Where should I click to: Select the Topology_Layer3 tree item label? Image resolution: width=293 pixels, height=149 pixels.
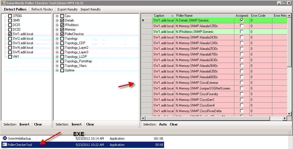pyautogui.click(x=77, y=52)
